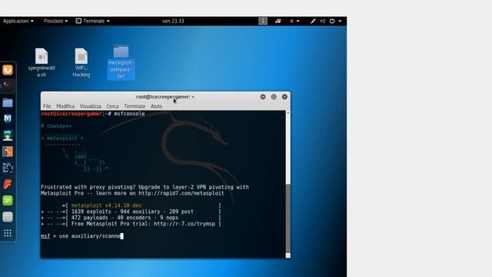Select the metasploit-userpass-list folder
492x277 pixels.
(x=121, y=62)
